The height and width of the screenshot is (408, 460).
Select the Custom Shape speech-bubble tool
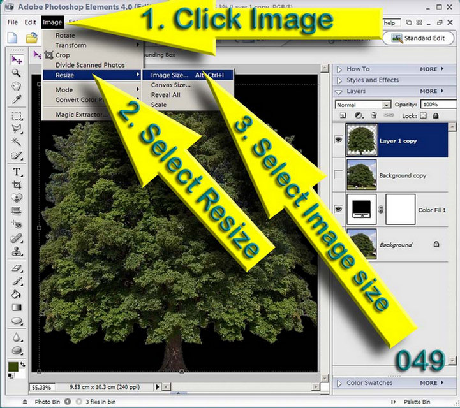pyautogui.click(x=17, y=321)
